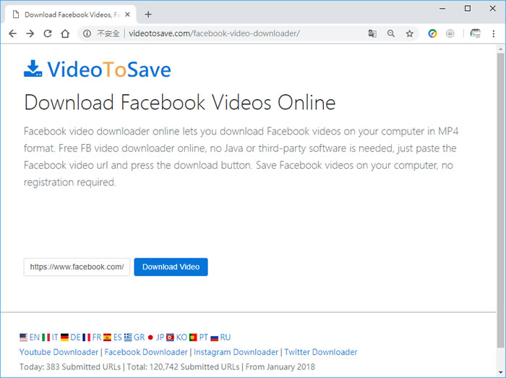
Task: Open the translate page icon
Action: pyautogui.click(x=372, y=33)
